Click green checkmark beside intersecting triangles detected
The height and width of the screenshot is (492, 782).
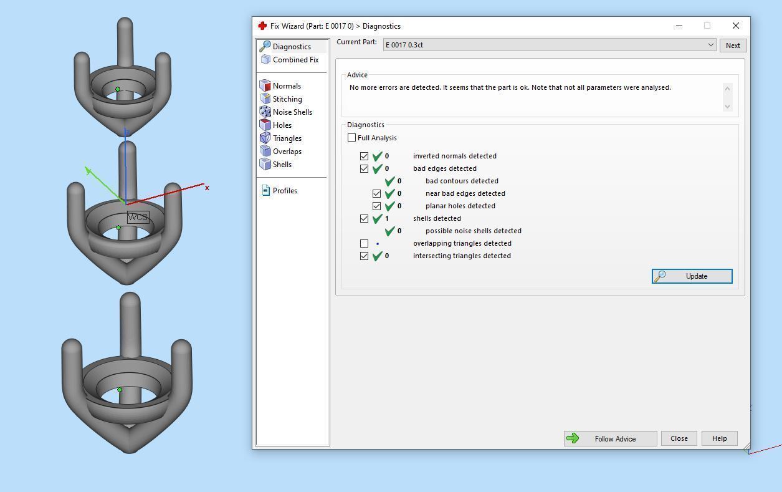377,256
